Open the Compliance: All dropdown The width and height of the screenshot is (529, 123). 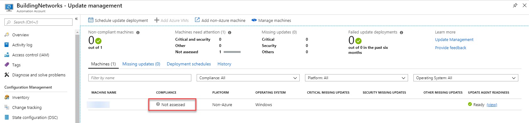point(248,78)
